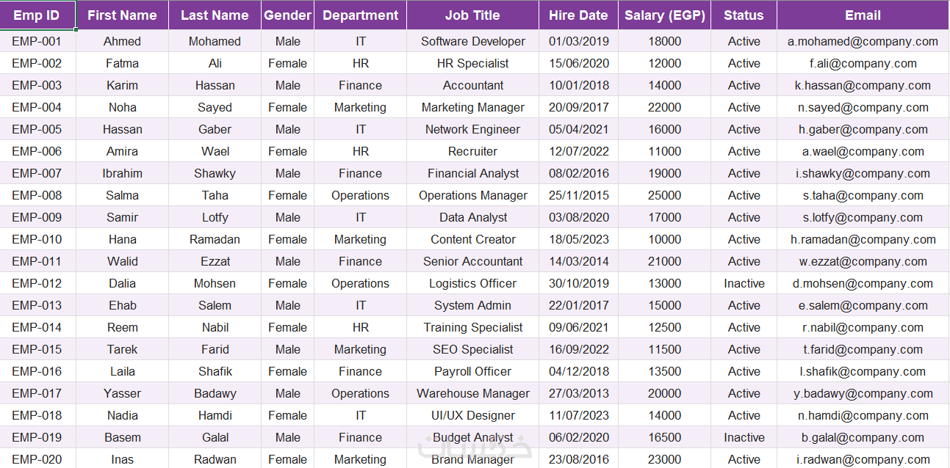The width and height of the screenshot is (950, 468).
Task: Select the Department header cell
Action: (x=360, y=15)
